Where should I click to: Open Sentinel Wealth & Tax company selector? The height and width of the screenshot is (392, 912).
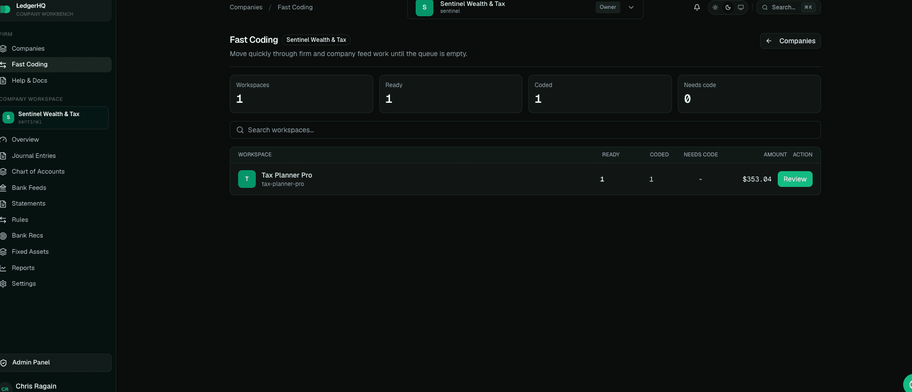click(525, 8)
